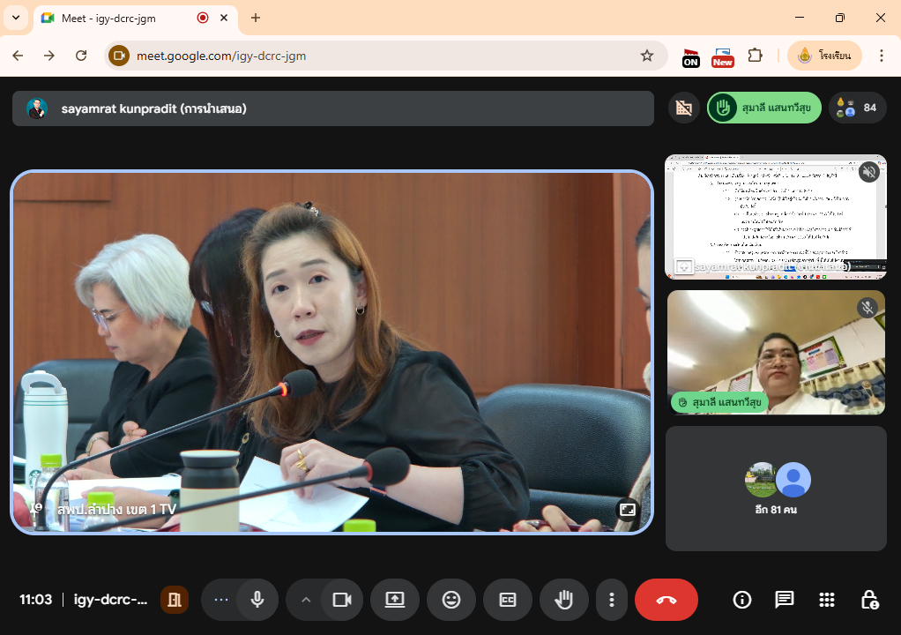Screen dimensions: 901x635
Task: Toggle the microphone mute button
Action: coord(257,600)
